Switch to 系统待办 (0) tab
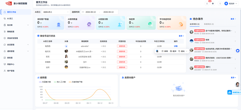The height and width of the screenshot is (110, 241). pyautogui.click(x=209, y=24)
